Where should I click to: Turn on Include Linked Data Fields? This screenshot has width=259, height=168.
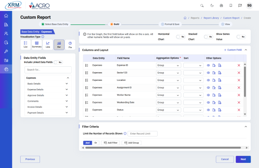pyautogui.click(x=58, y=62)
